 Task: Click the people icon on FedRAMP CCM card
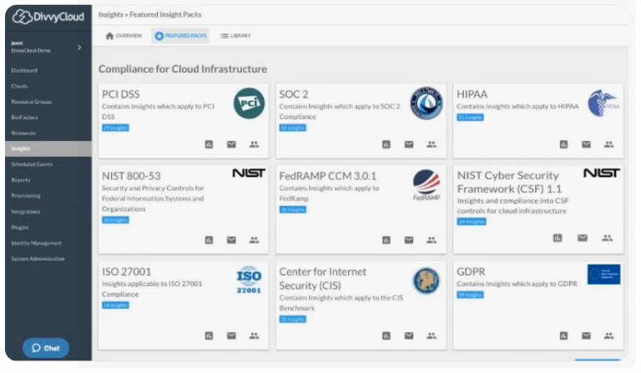tap(432, 239)
